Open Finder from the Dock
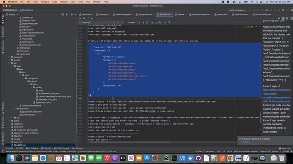 point(11,158)
